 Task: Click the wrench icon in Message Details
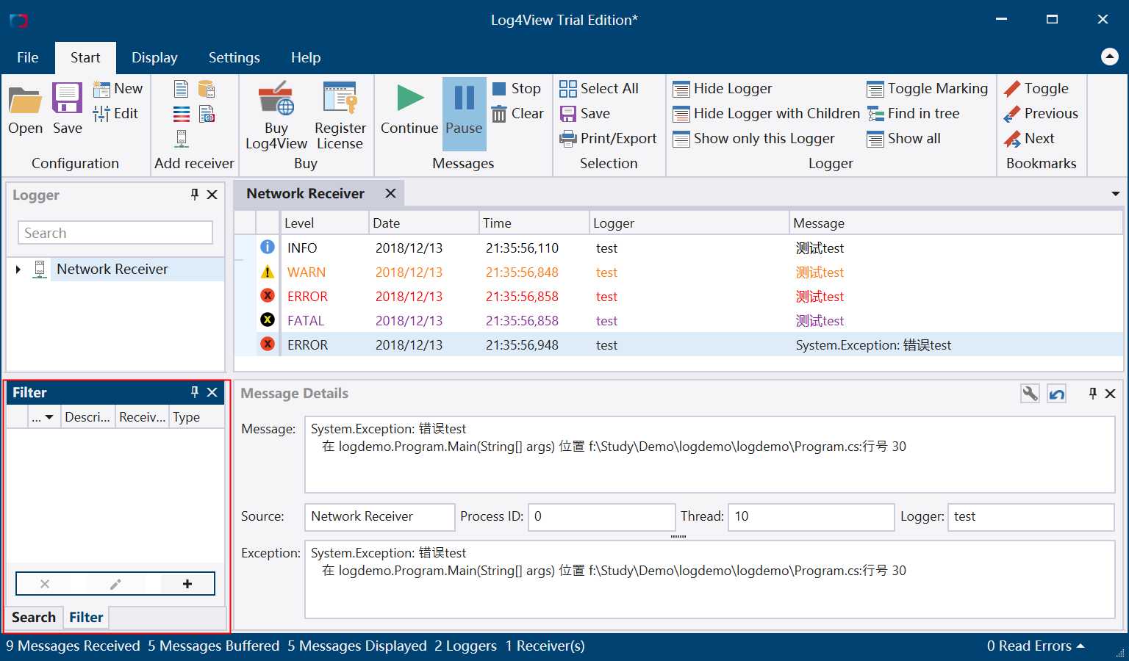[1030, 394]
